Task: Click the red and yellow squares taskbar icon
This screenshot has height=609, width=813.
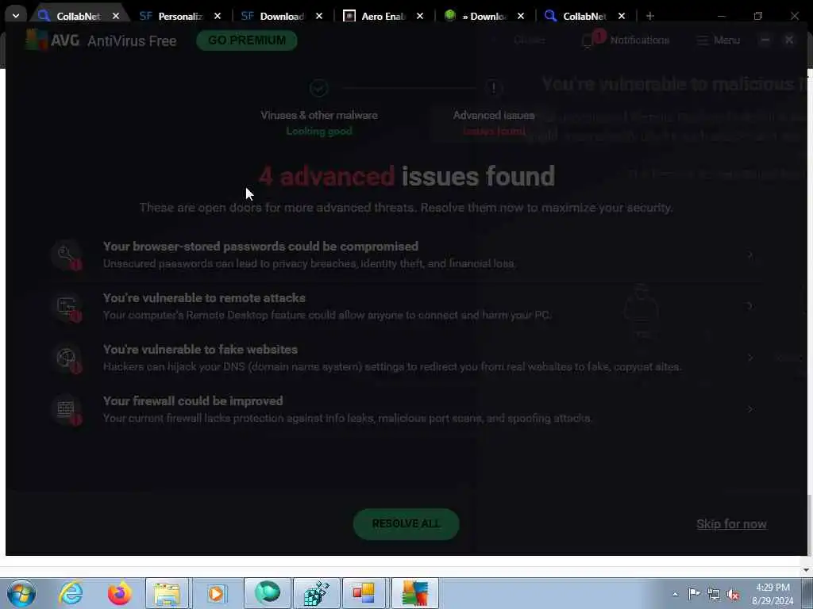Action: (365, 593)
